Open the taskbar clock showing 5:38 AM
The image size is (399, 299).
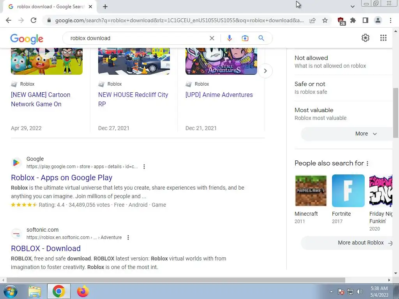coord(379,292)
